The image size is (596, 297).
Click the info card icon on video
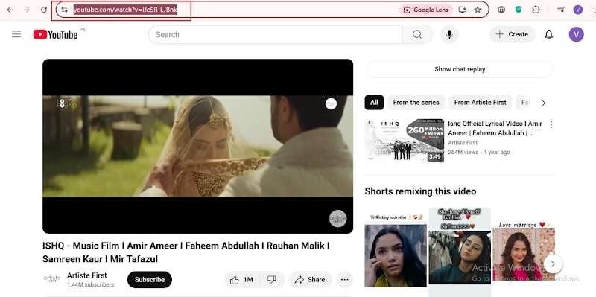pos(331,103)
